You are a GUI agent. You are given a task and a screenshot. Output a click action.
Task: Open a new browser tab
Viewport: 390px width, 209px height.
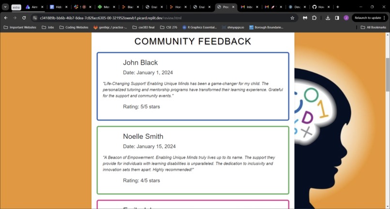[338, 7]
